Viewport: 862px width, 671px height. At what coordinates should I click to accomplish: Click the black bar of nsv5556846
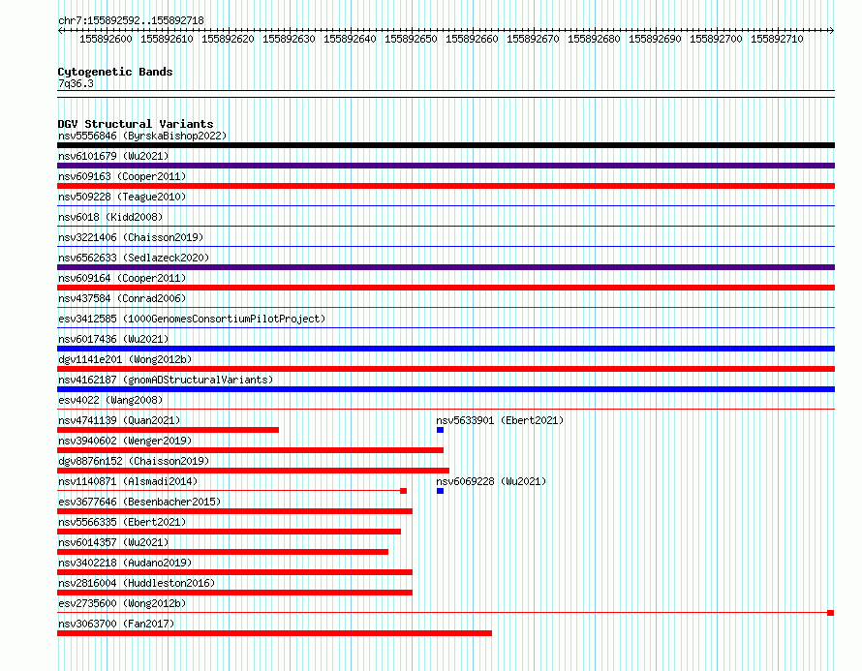pos(446,145)
